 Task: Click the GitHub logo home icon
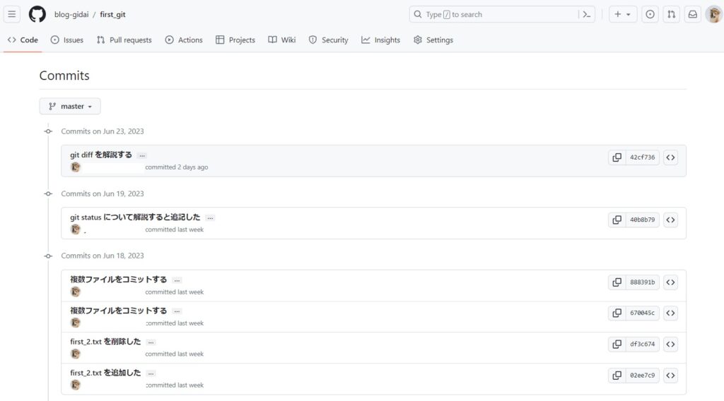(37, 14)
